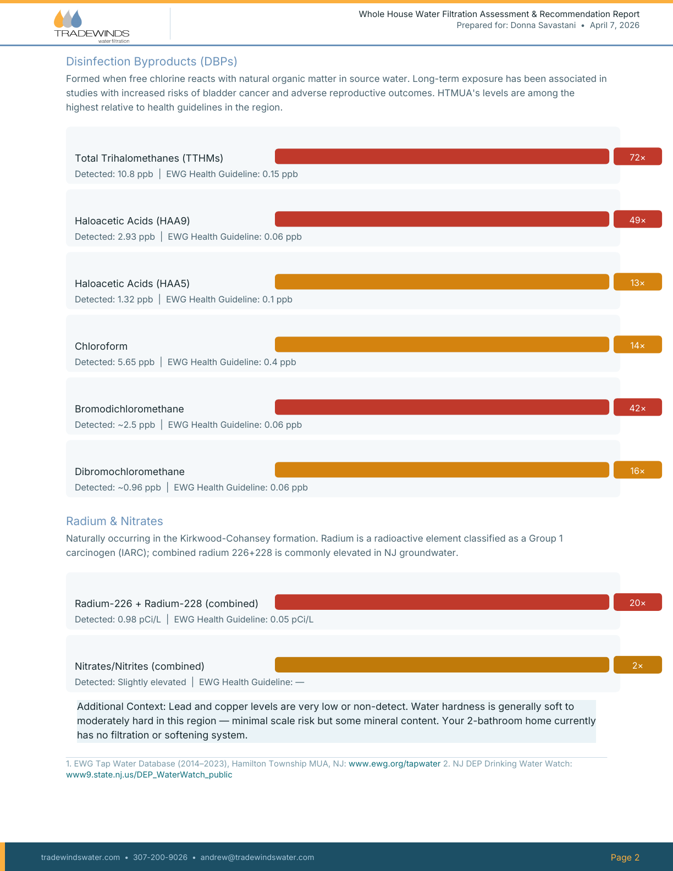Click the orange Chloroform exceedance bar

point(442,344)
